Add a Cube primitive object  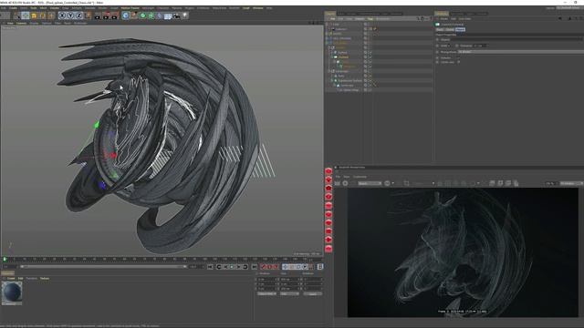coord(126,15)
